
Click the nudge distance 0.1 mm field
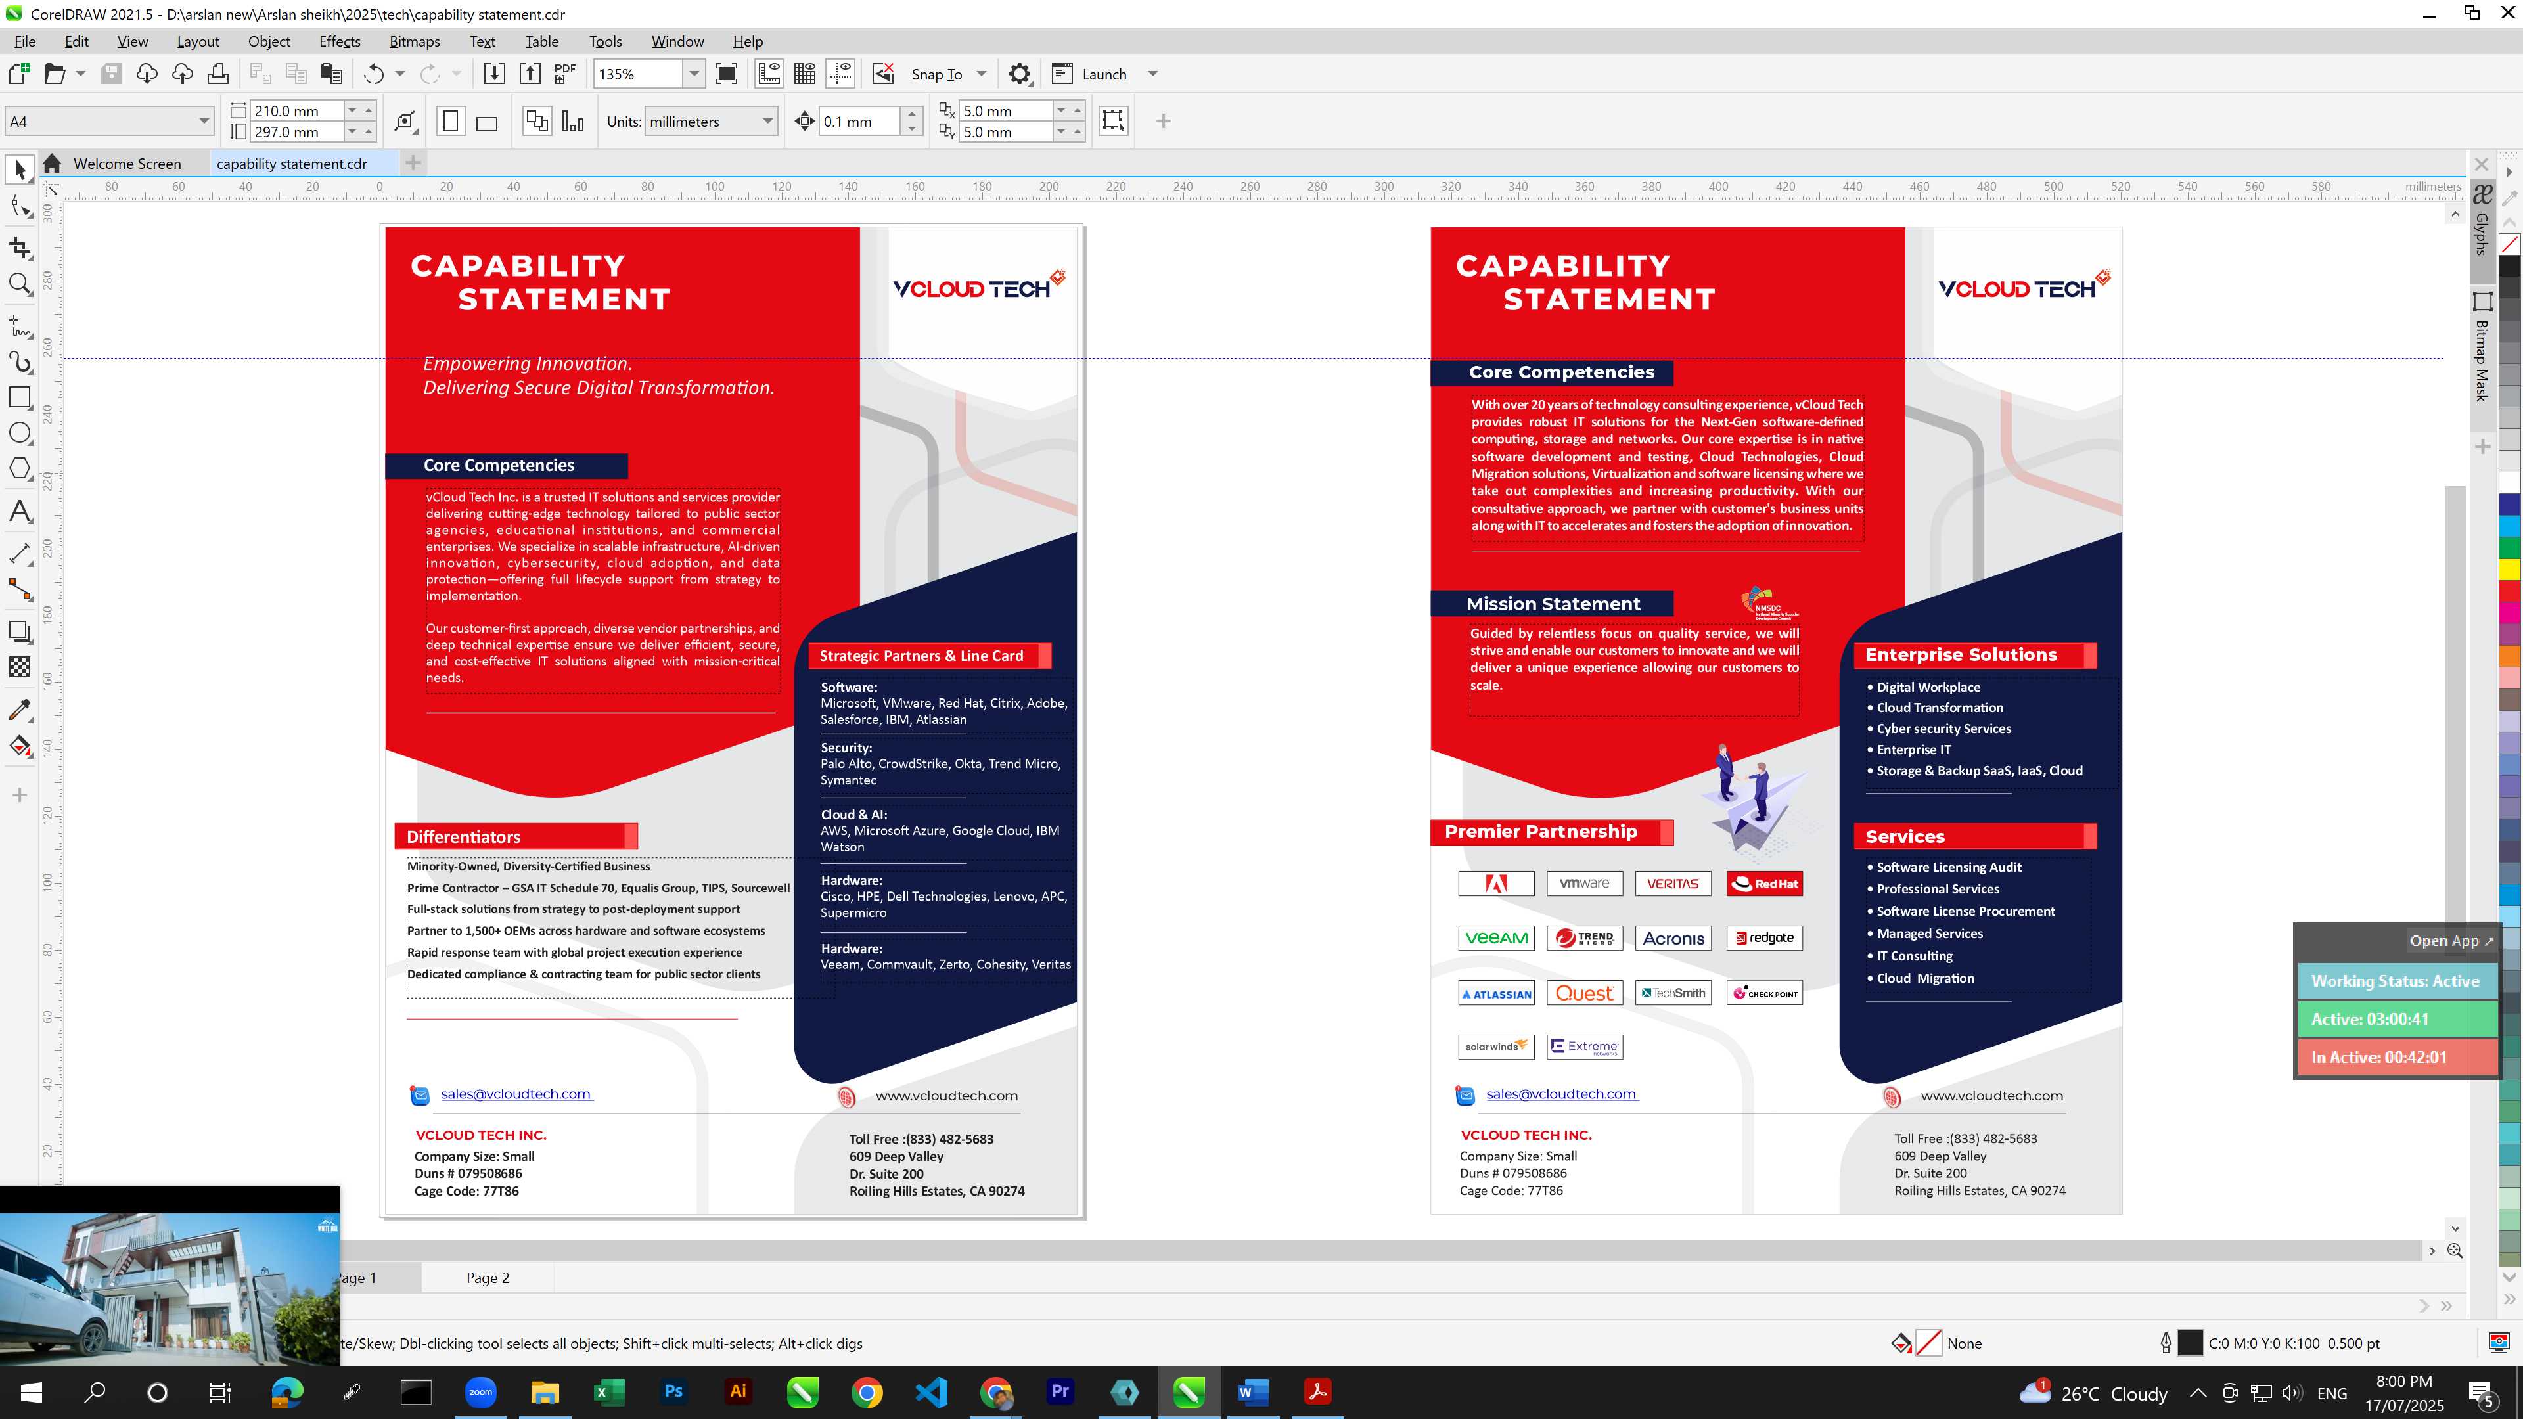[859, 122]
